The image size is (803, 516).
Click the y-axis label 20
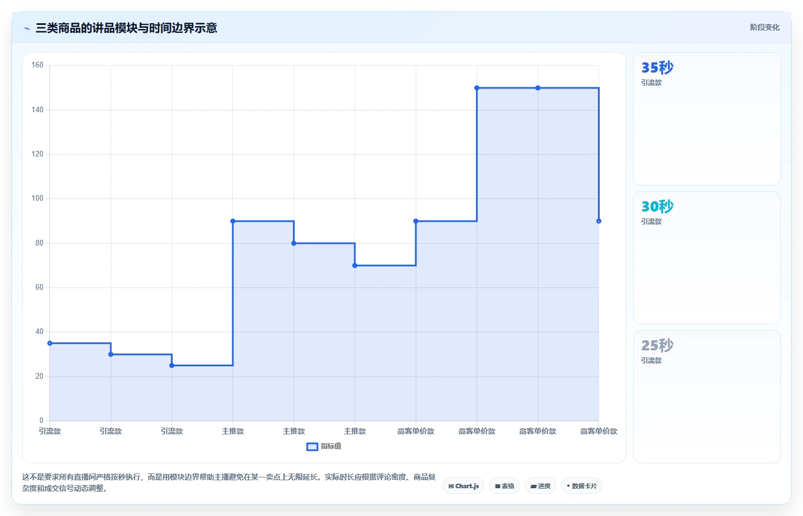pyautogui.click(x=39, y=377)
